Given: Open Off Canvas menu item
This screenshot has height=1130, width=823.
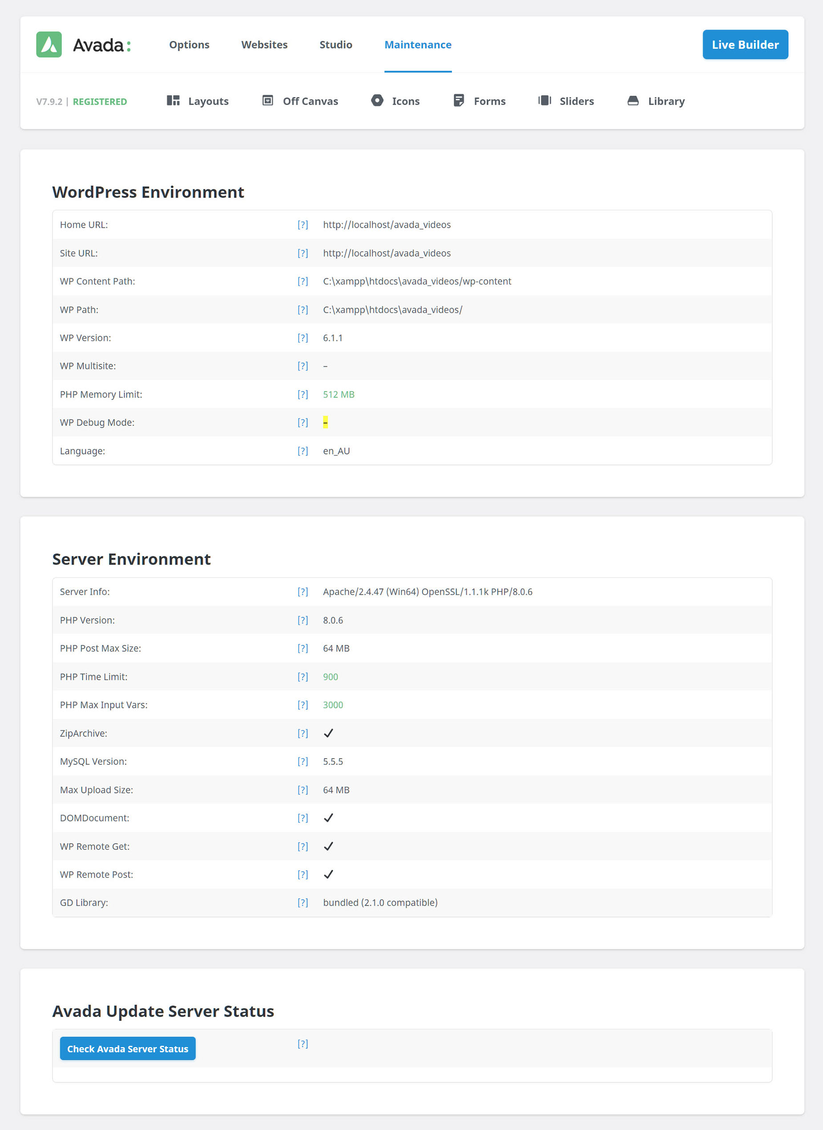Looking at the screenshot, I should click(310, 101).
